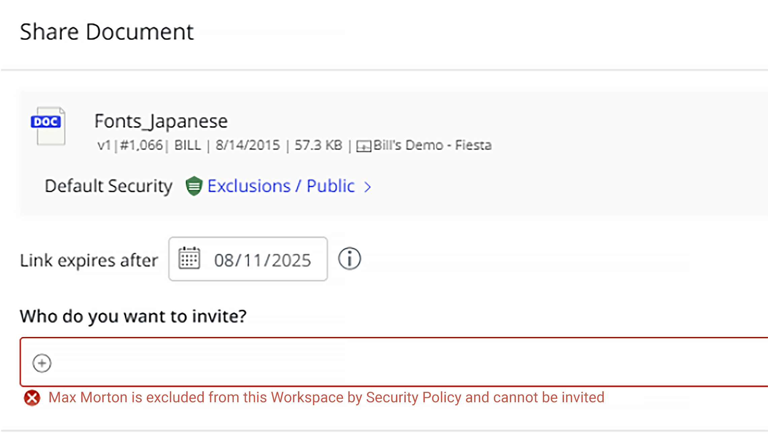Viewport: 768px width, 440px height.
Task: Open the link expiration date selector
Action: 247,259
